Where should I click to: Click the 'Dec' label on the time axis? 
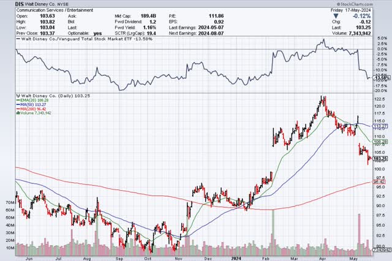(208, 259)
